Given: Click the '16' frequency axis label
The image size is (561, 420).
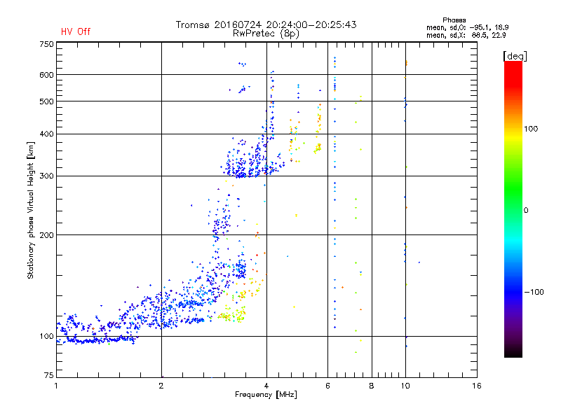Looking at the screenshot, I should (477, 386).
